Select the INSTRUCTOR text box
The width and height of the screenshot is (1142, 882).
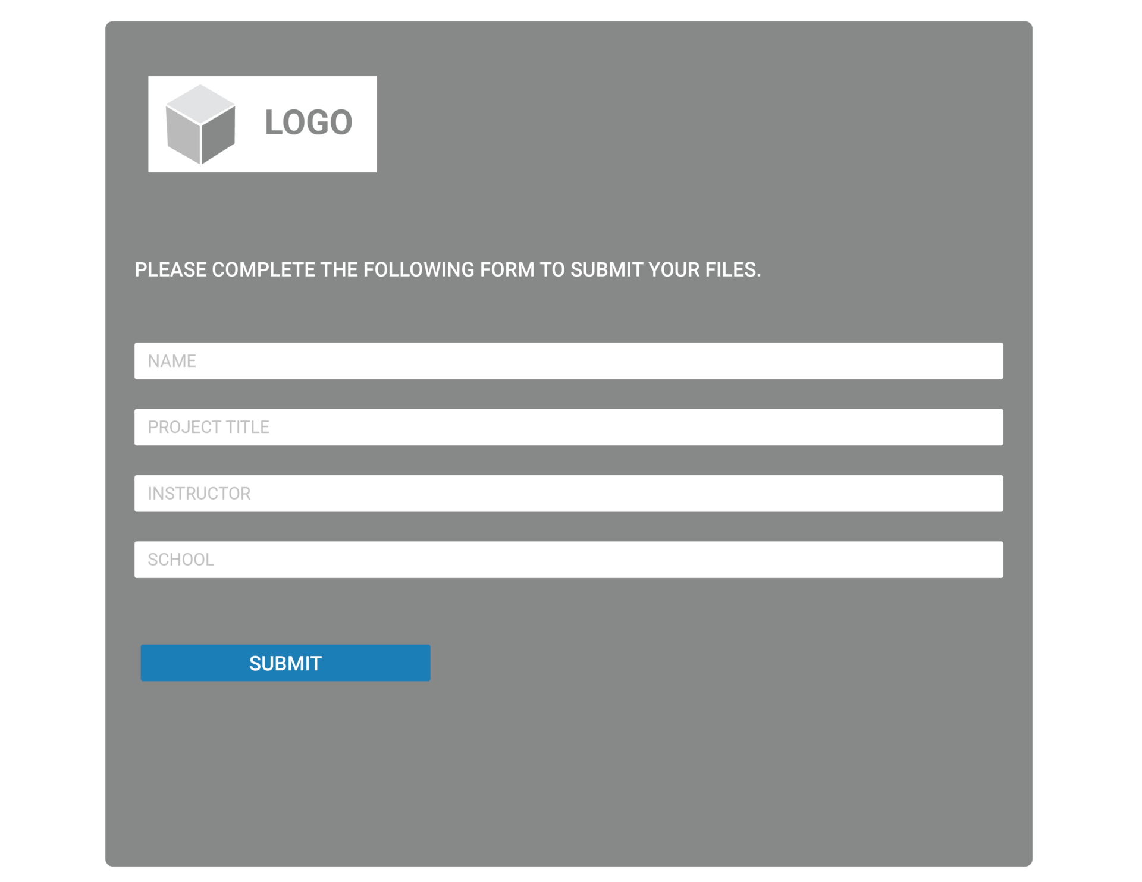coord(569,494)
